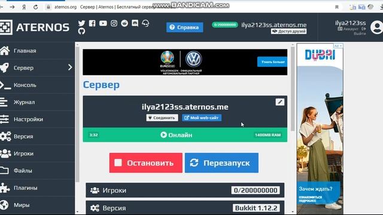The height and width of the screenshot is (215, 383).
Task: Click the 3:32 countdown timer label
Action: pos(93,135)
